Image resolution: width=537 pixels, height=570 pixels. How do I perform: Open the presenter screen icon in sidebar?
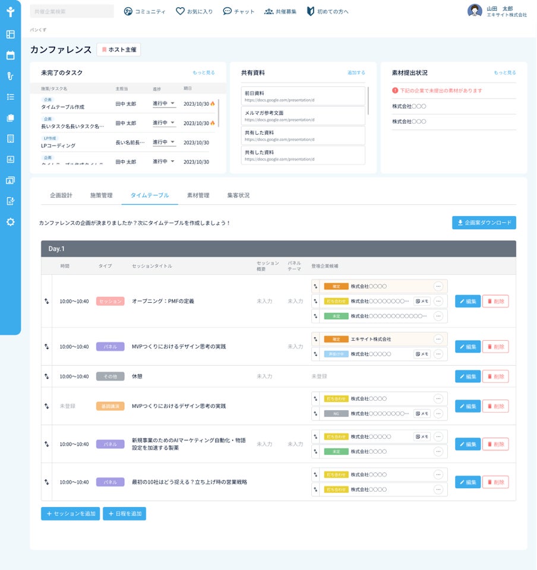click(x=11, y=180)
